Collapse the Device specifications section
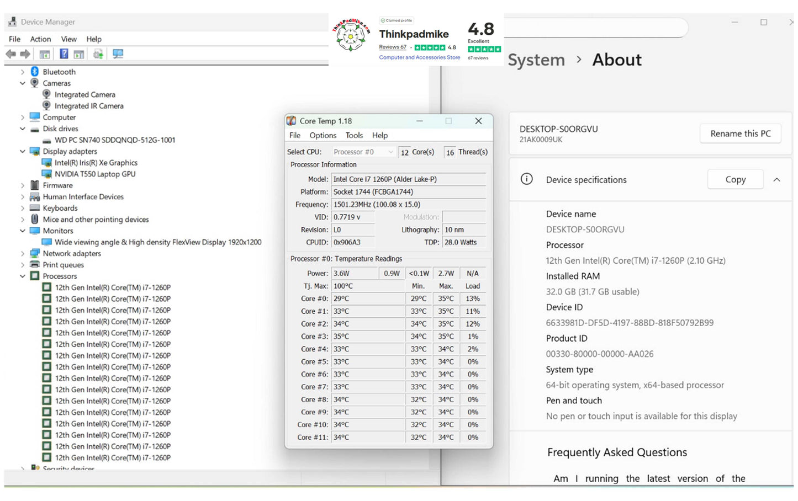 click(776, 180)
